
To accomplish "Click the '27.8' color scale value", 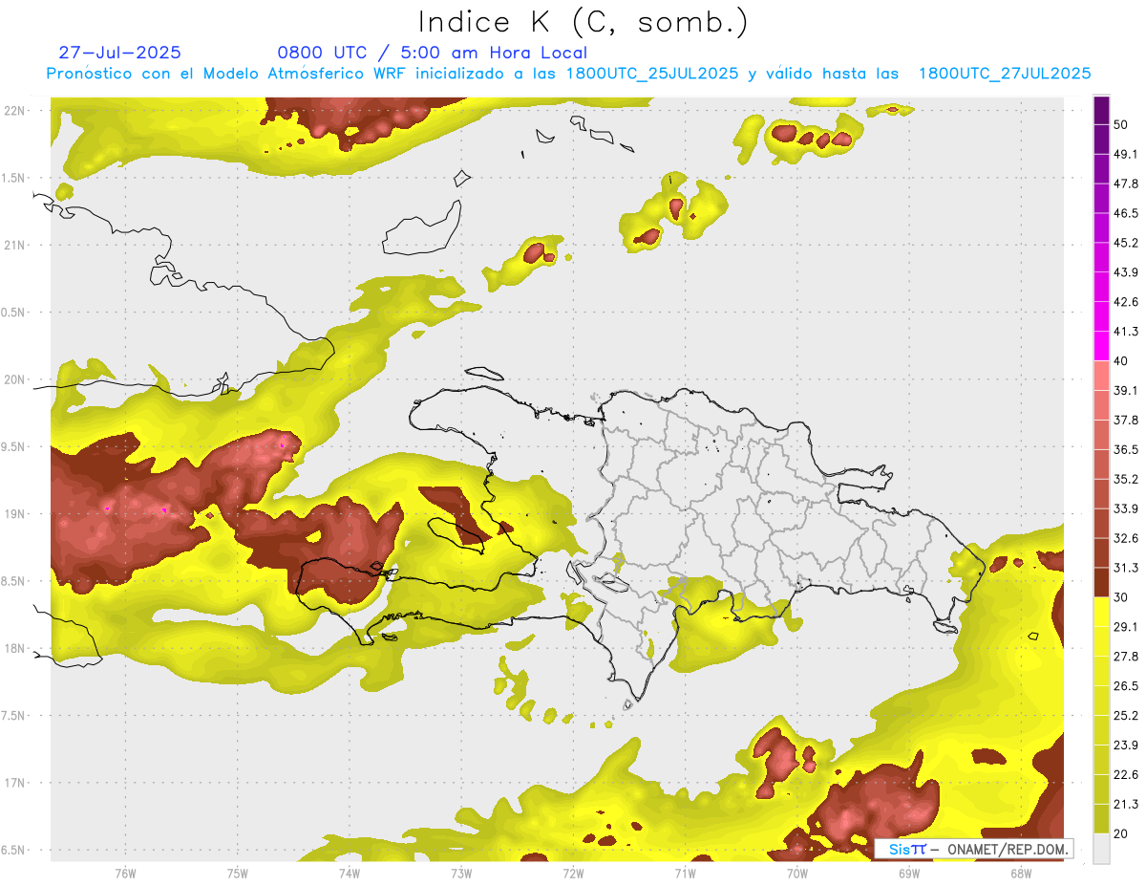I will [x=1126, y=656].
